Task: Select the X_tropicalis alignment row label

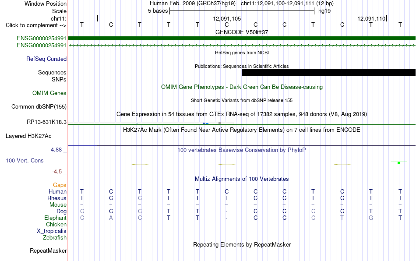Action: click(52, 231)
